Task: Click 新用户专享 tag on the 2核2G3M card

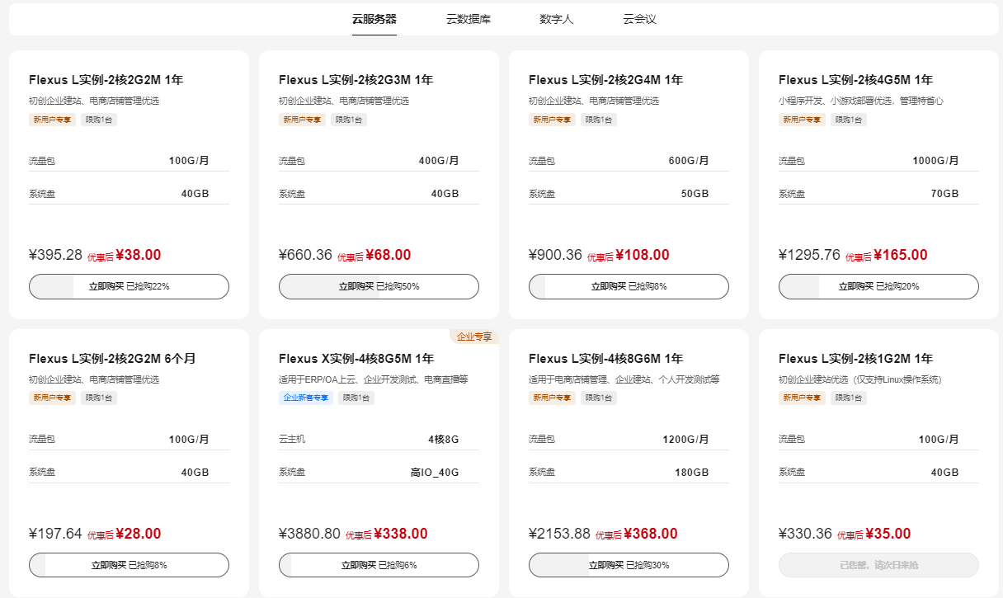Action: 302,120
